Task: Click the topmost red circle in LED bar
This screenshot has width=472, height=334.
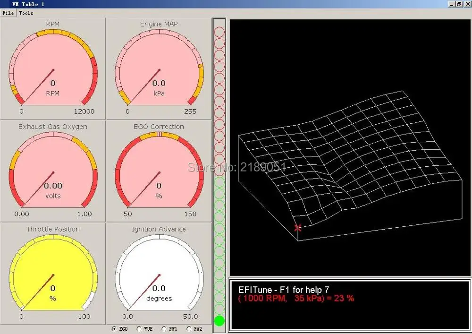Action: coord(219,32)
